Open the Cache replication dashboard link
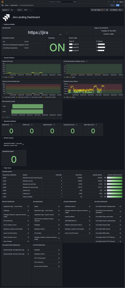Viewport: 125px width, 288px height. (105, 211)
